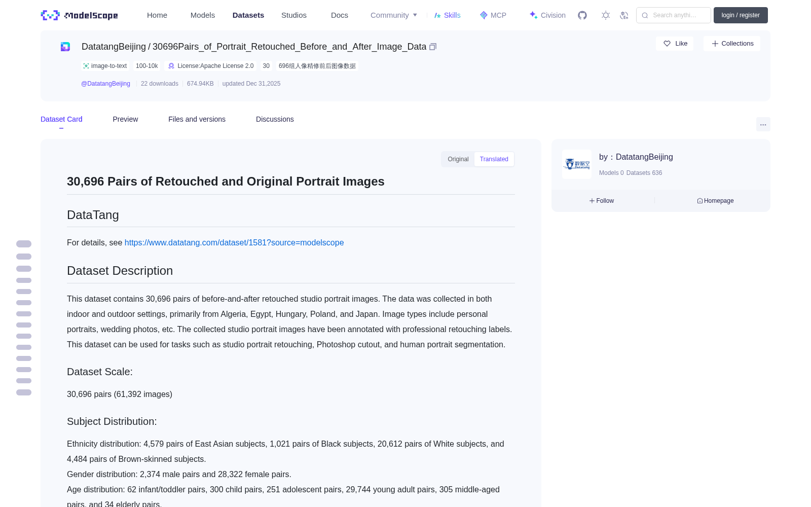Image resolution: width=811 pixels, height=507 pixels.
Task: Click the "updated Dec 31,2025" text
Action: pyautogui.click(x=251, y=84)
